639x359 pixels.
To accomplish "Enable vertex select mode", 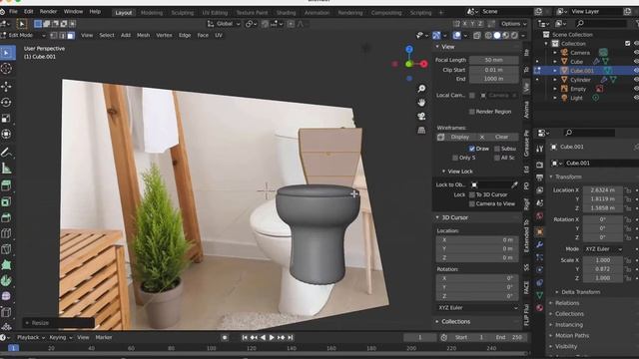I will tap(53, 36).
